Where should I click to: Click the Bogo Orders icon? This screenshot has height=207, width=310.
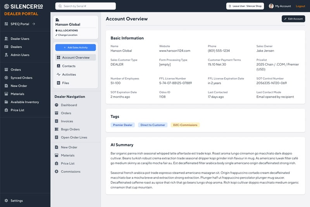click(x=57, y=129)
